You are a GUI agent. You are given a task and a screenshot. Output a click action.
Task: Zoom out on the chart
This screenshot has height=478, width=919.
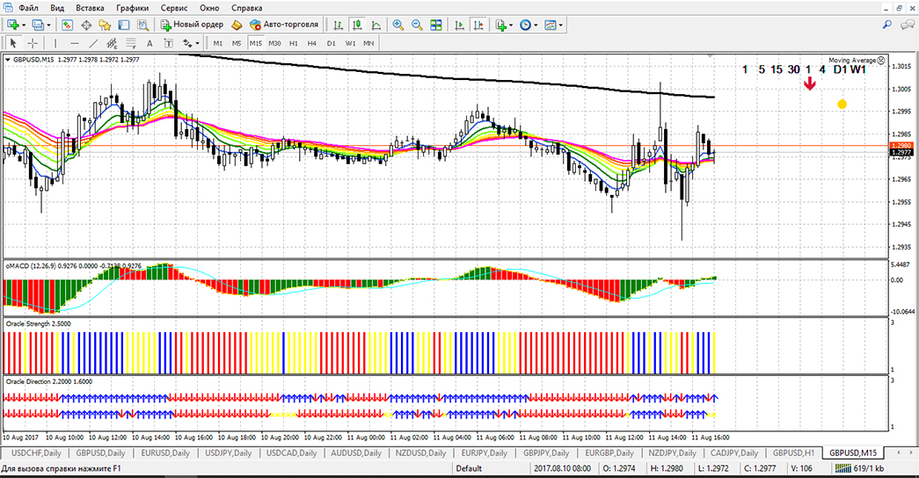(x=418, y=25)
